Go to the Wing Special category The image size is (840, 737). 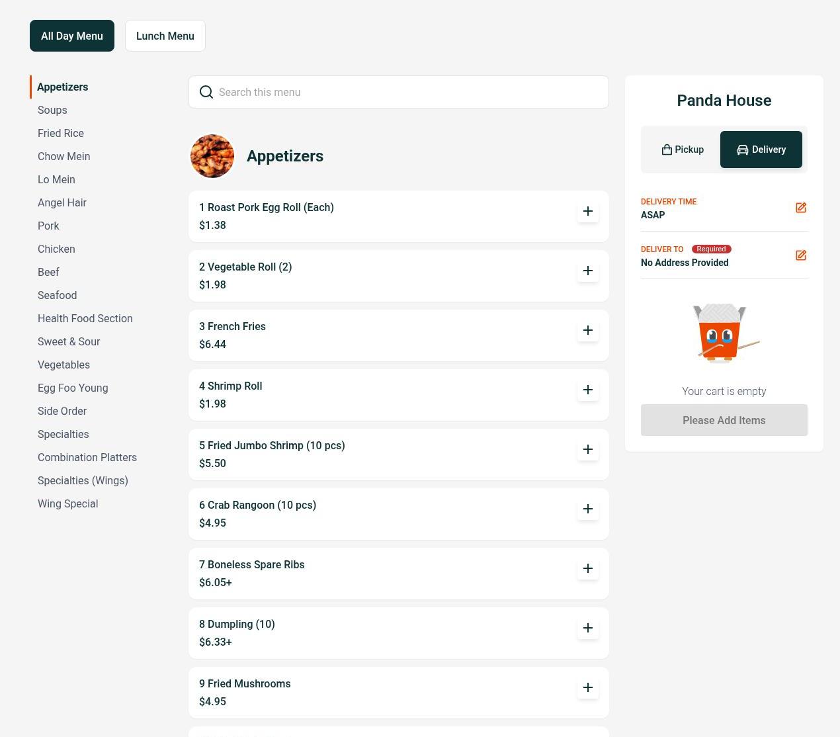tap(68, 504)
